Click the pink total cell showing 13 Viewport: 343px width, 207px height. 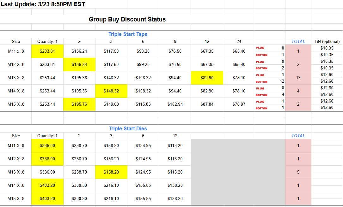[298, 78]
